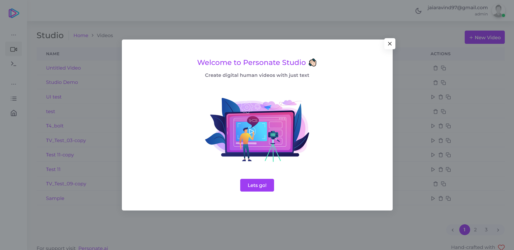Screen dimensions: 514x250
Task: Click the green online status indicator
Action: 504,15
